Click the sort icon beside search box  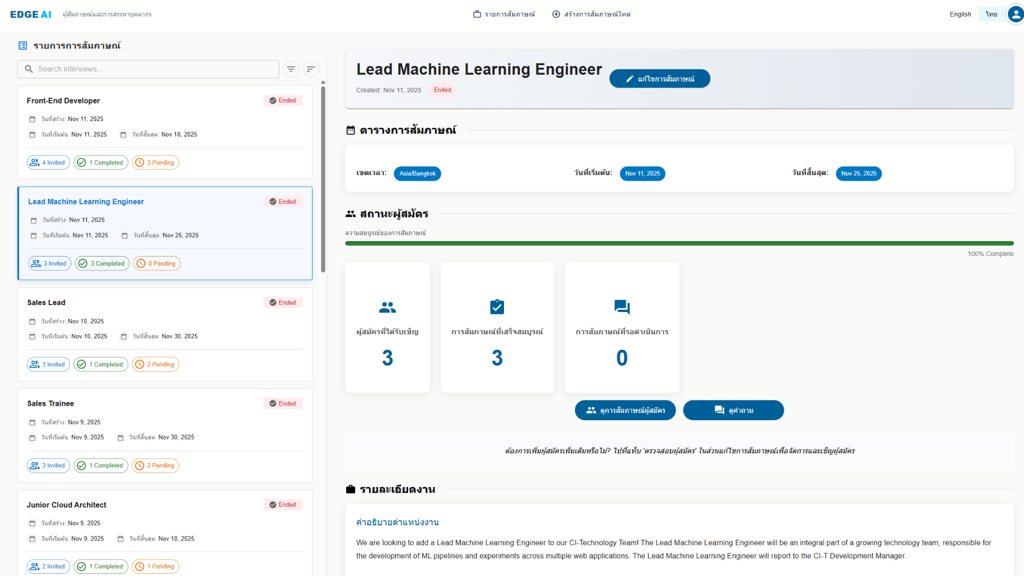pyautogui.click(x=311, y=69)
